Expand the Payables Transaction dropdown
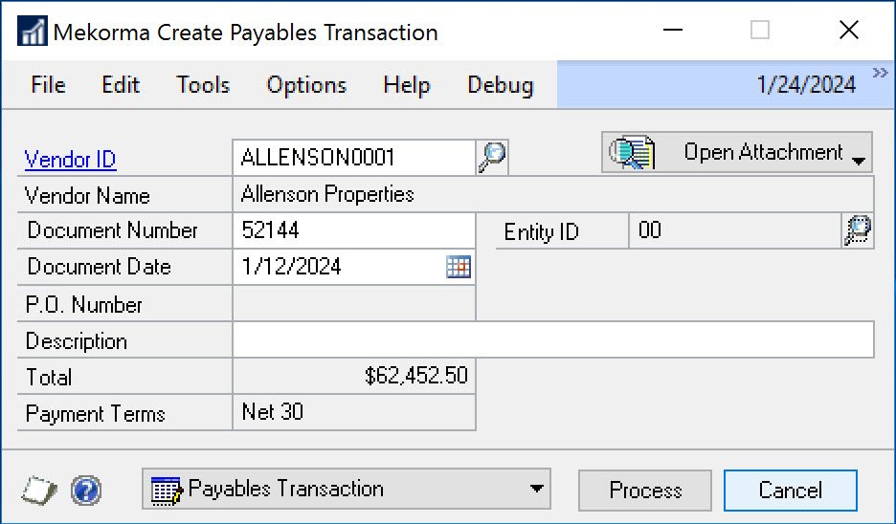The width and height of the screenshot is (896, 524). point(534,490)
